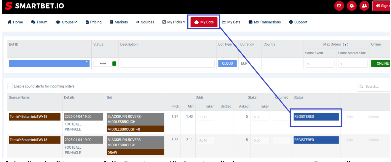Toggle the bot Active status switch
This screenshot has height=162, width=391.
pos(105,63)
